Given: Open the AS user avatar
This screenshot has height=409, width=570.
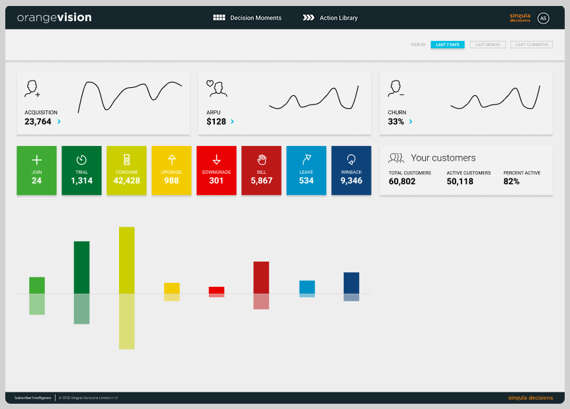Looking at the screenshot, I should click(543, 18).
